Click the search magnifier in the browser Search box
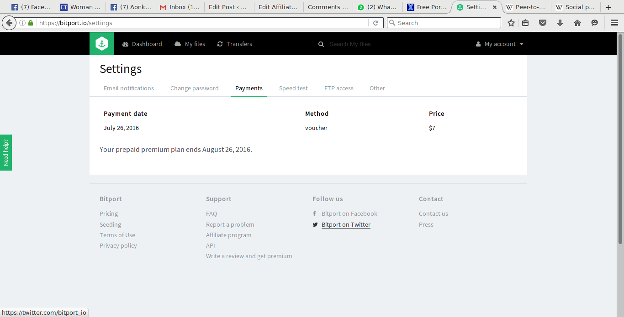The image size is (624, 317). point(392,23)
